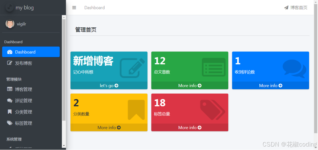The height and width of the screenshot is (150, 318).
Task: Open More info on 收到评论数 card
Action: 271,86
